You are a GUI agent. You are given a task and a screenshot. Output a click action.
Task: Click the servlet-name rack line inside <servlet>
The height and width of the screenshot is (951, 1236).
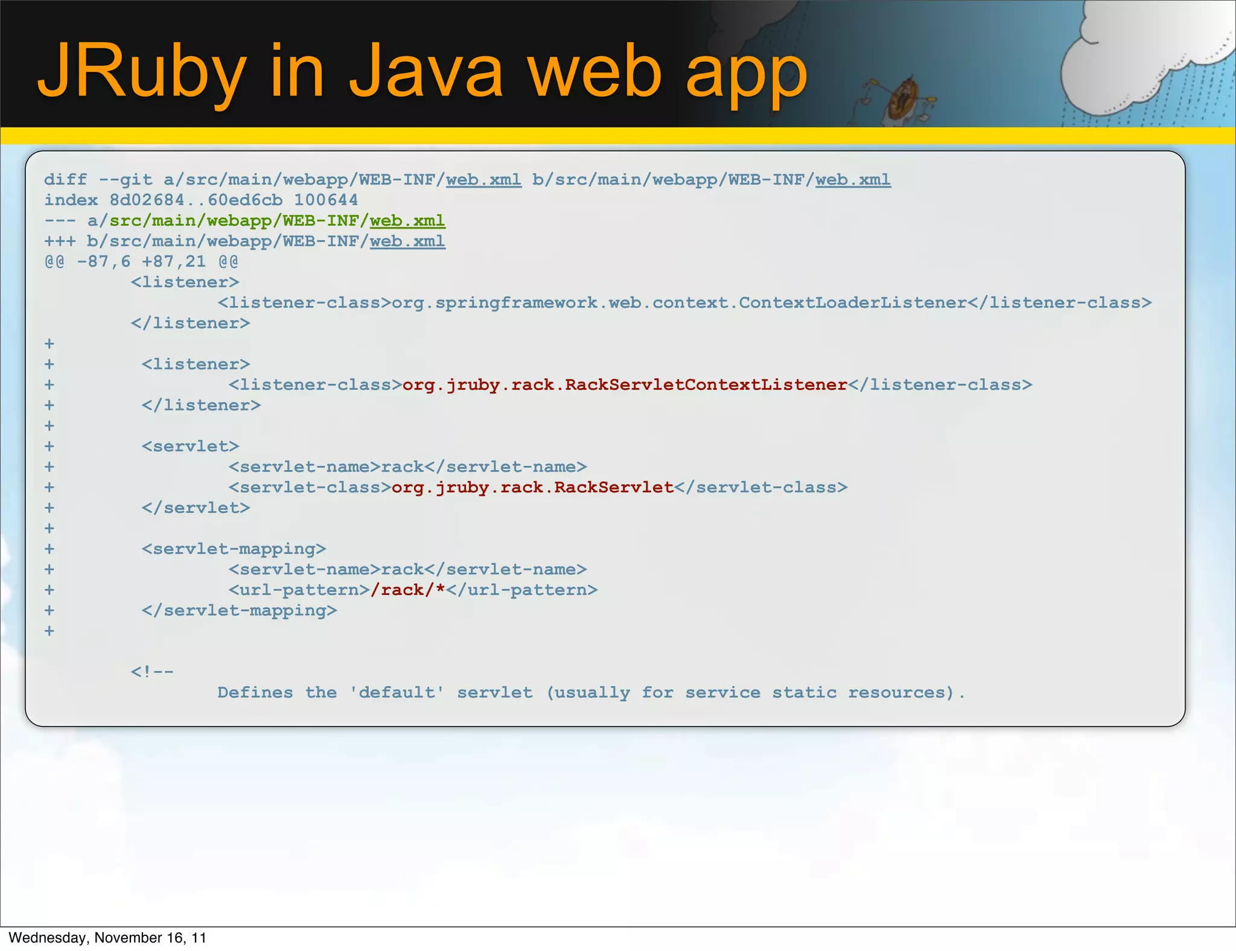click(x=407, y=467)
